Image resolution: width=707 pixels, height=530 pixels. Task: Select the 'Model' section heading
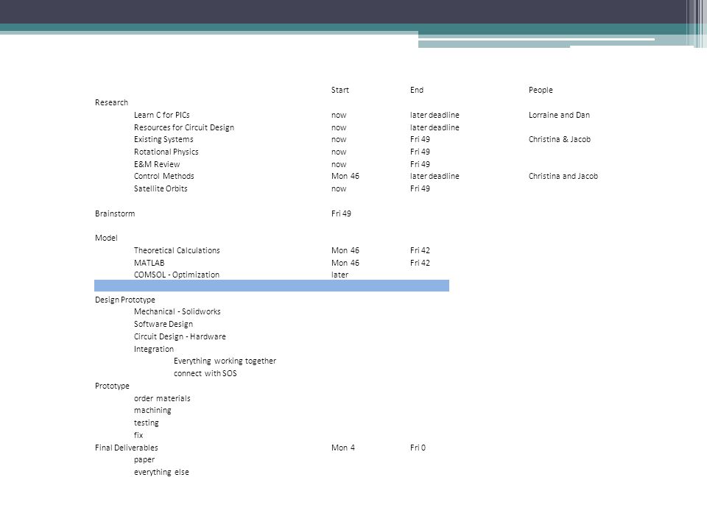pyautogui.click(x=106, y=238)
